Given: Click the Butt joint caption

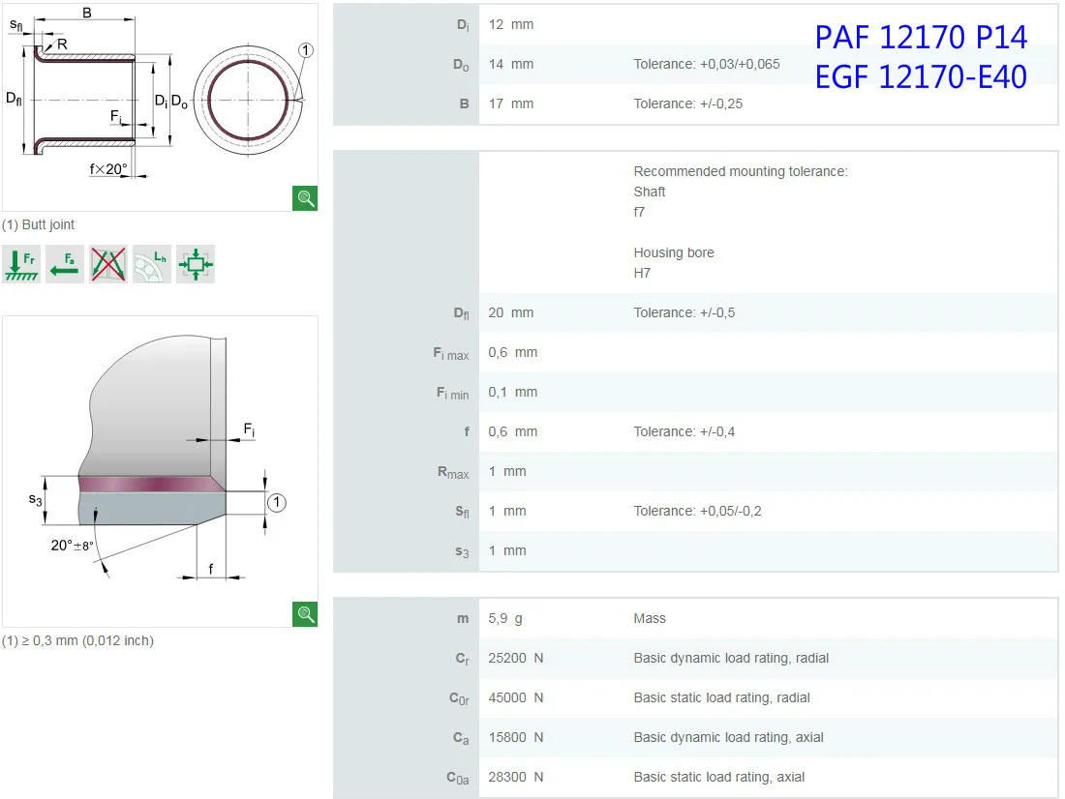Looking at the screenshot, I should click(x=39, y=224).
